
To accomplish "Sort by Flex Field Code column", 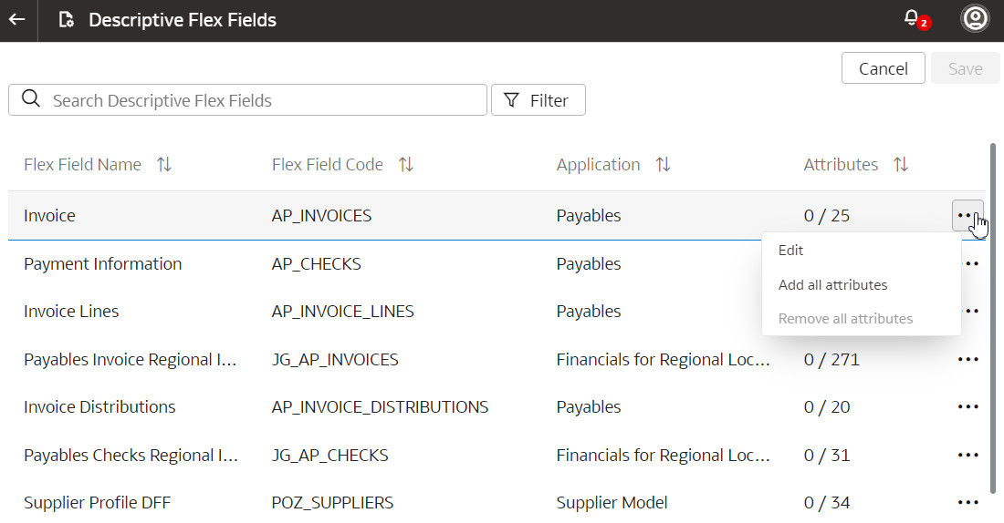I will pos(405,165).
